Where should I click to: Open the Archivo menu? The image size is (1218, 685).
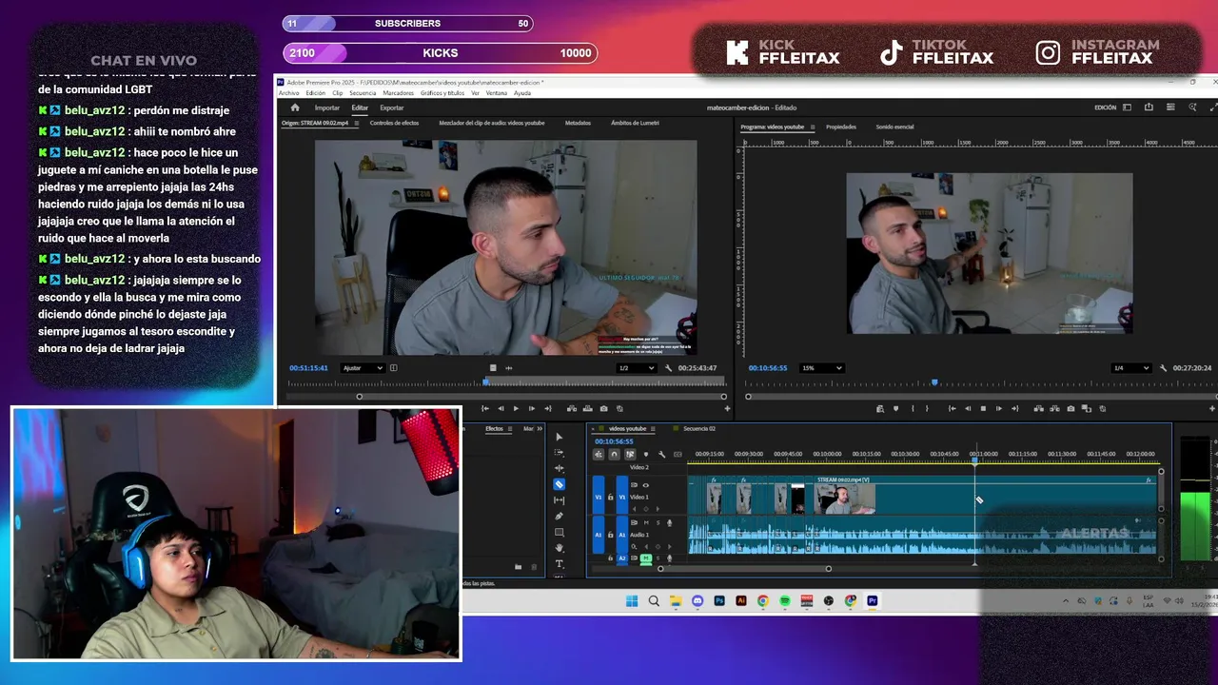288,93
